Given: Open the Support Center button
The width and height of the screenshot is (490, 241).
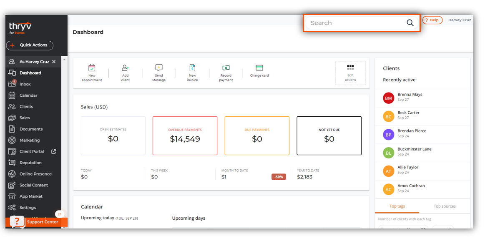Looking at the screenshot, I should 37,222.
